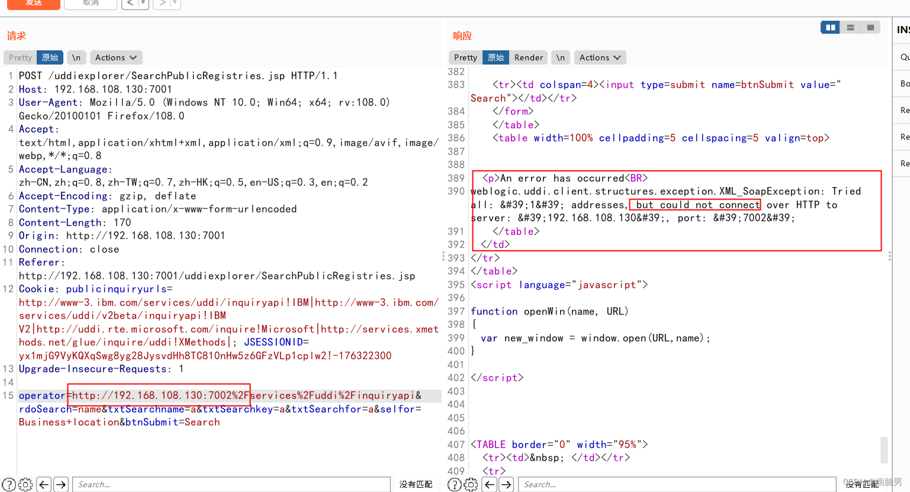Click the TABLE border="0" width="95%" line
This screenshot has height=492, width=910.
click(559, 445)
